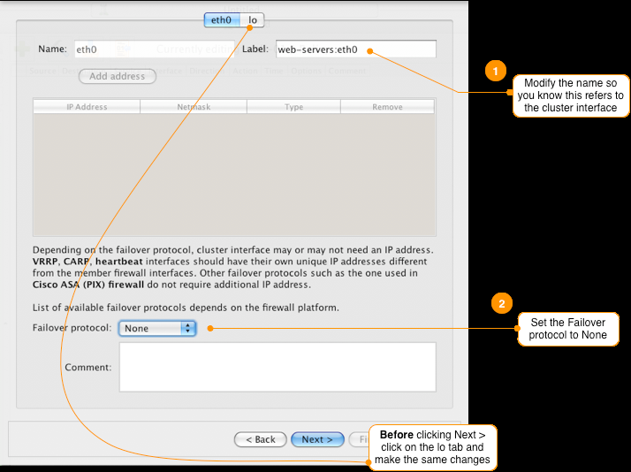Viewport: 631px width, 472px height.
Task: Expand the Failover protocol dropdown
Action: click(157, 328)
